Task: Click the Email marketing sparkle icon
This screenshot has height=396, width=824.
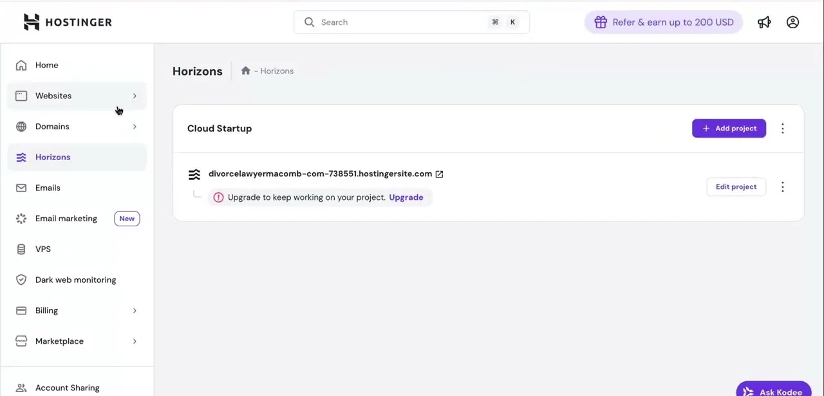Action: point(21,219)
